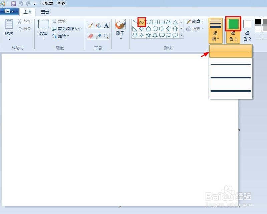The image size is (267, 214).
Task: Click the 刷子 brush icon
Action: click(x=120, y=24)
